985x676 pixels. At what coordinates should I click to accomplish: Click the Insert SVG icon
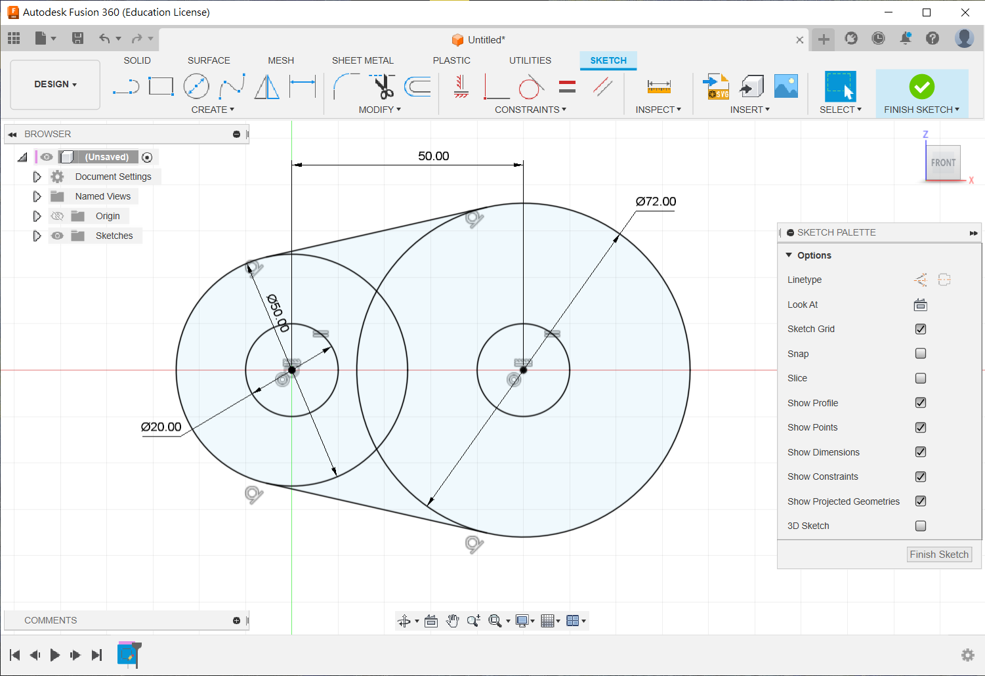(716, 87)
